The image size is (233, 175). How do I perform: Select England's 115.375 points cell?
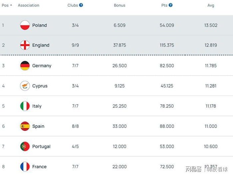point(167,45)
